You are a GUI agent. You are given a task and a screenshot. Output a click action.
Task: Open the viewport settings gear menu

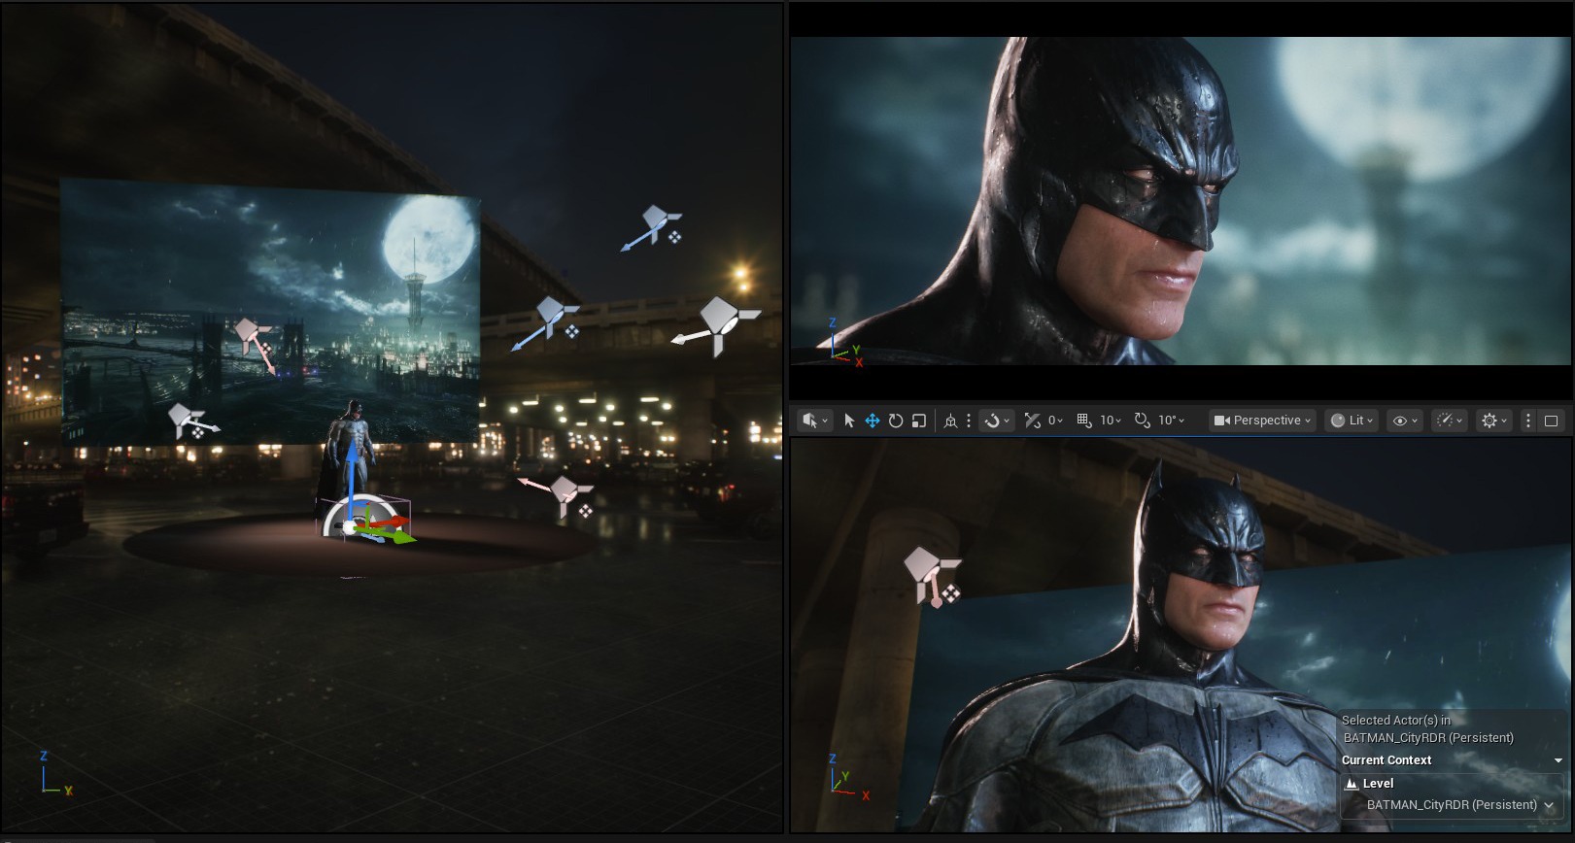pos(1494,421)
